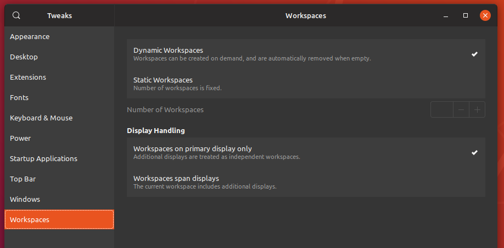Choose the Static Workspaces option
Viewport: 504px width, 248px height.
(306, 84)
